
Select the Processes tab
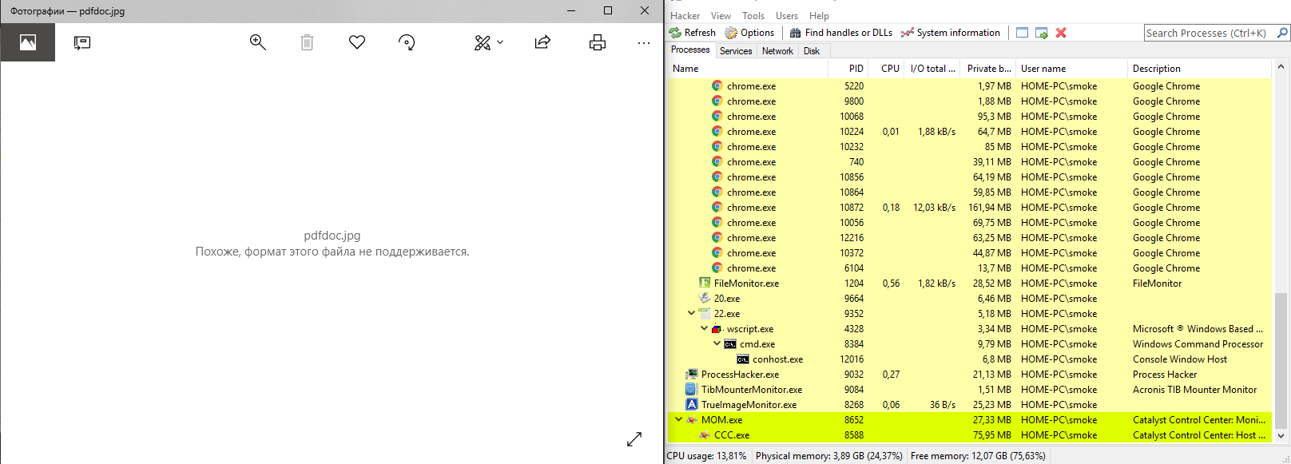click(x=690, y=50)
